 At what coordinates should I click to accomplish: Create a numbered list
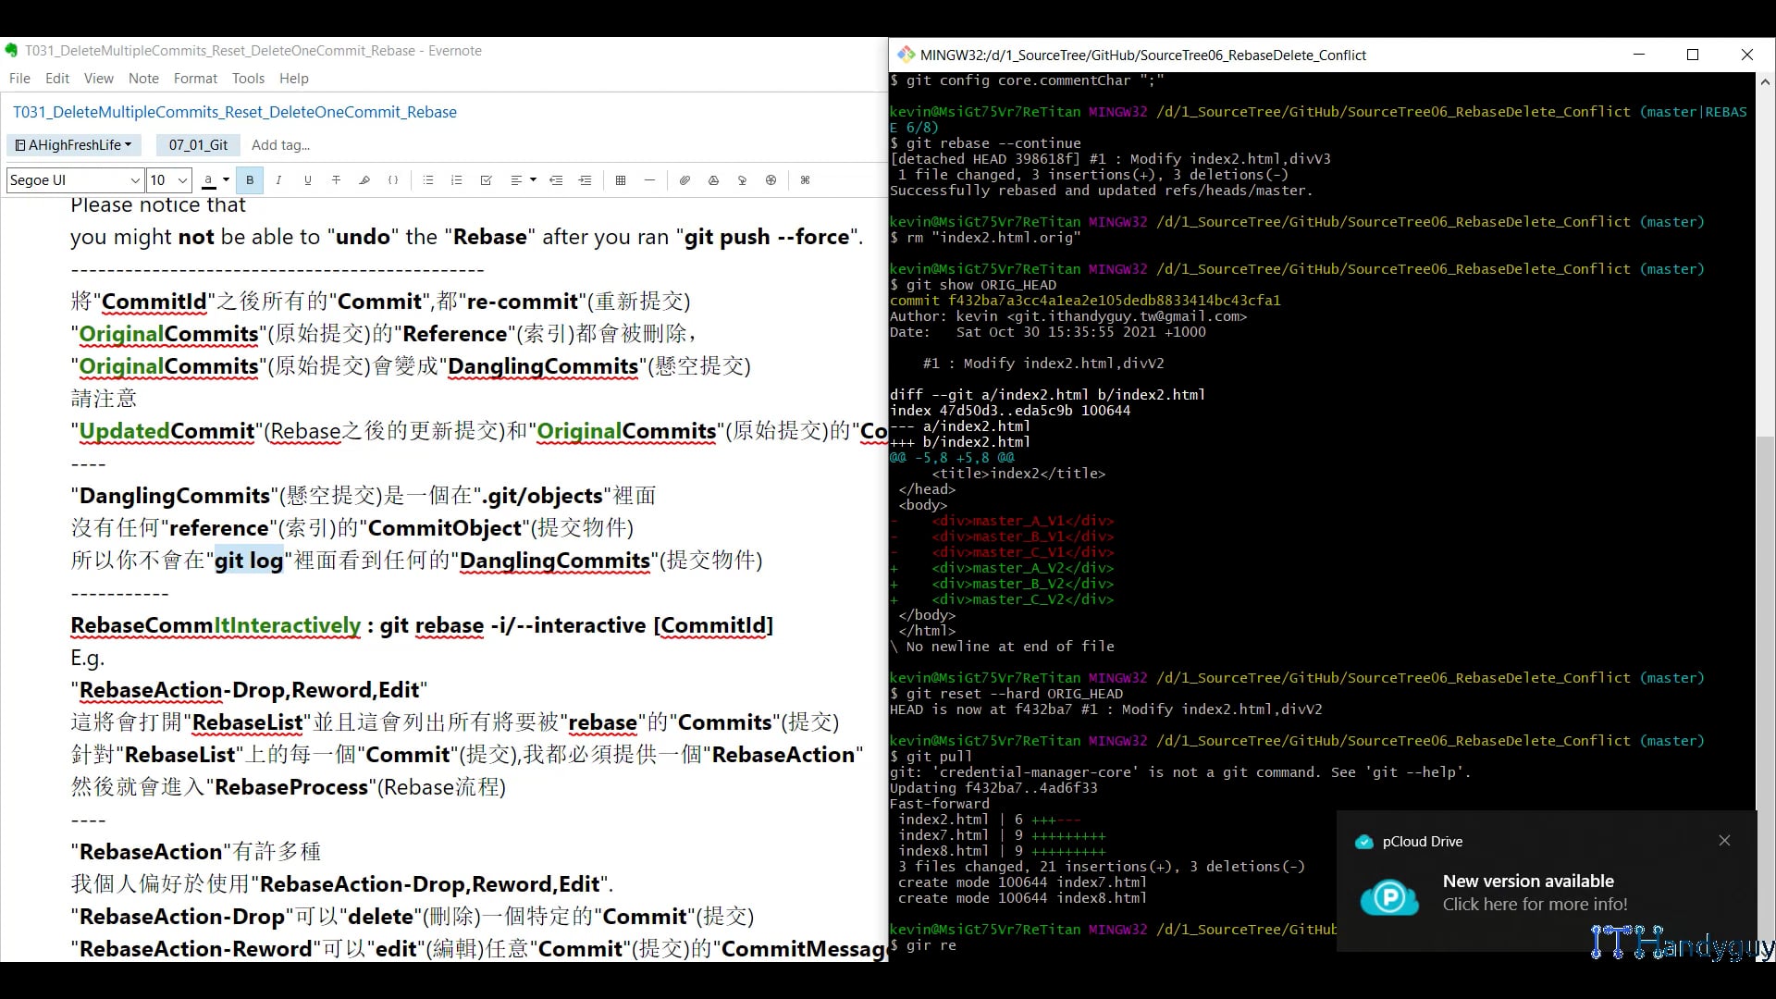point(456,179)
